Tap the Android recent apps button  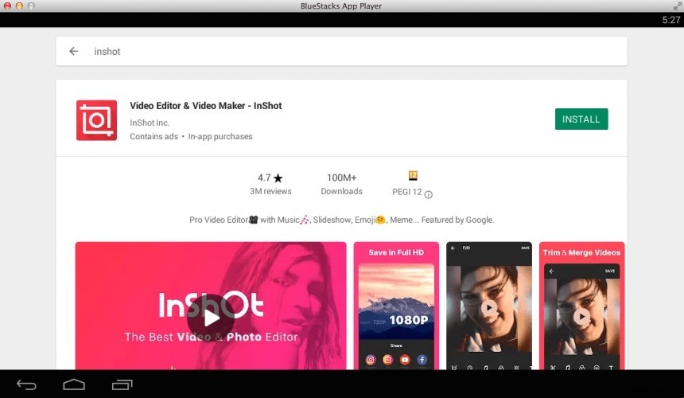122,384
